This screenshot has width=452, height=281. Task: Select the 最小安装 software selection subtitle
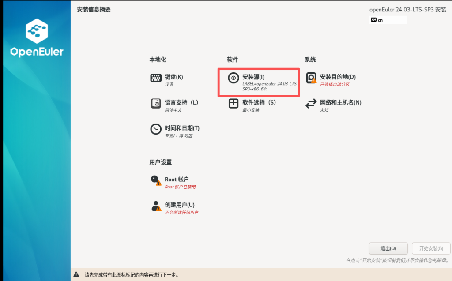coord(251,110)
